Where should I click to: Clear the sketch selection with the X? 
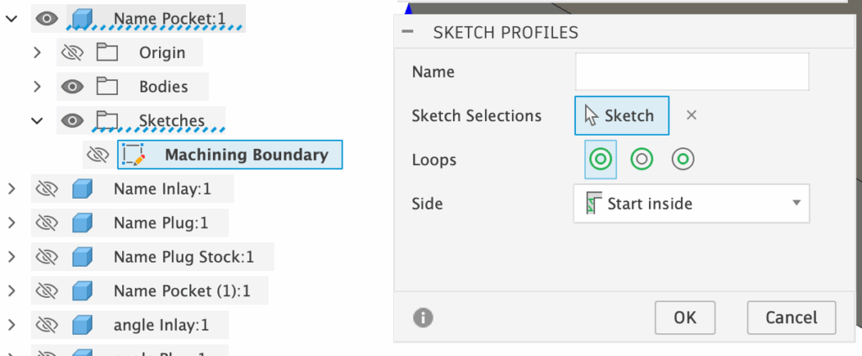click(x=691, y=115)
